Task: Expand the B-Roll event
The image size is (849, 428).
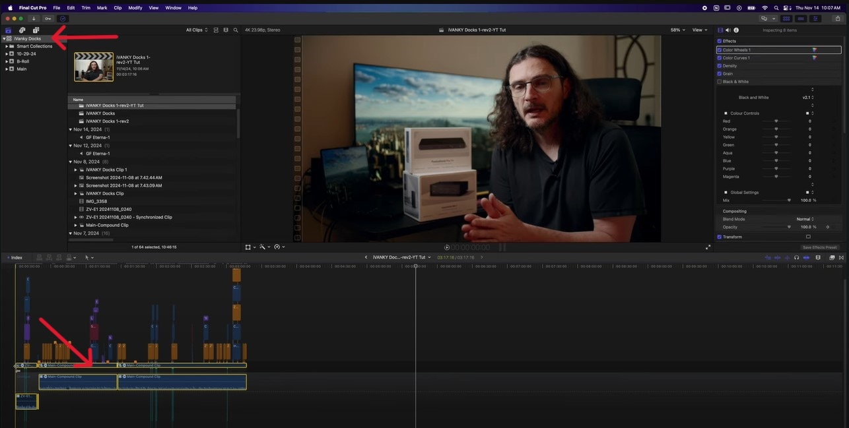Action: click(x=7, y=61)
